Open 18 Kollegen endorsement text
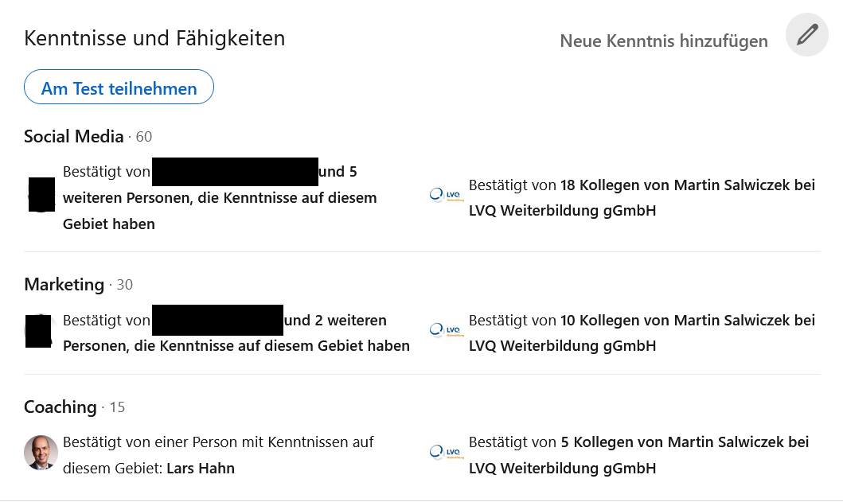Image resolution: width=843 pixels, height=502 pixels. tap(642, 198)
